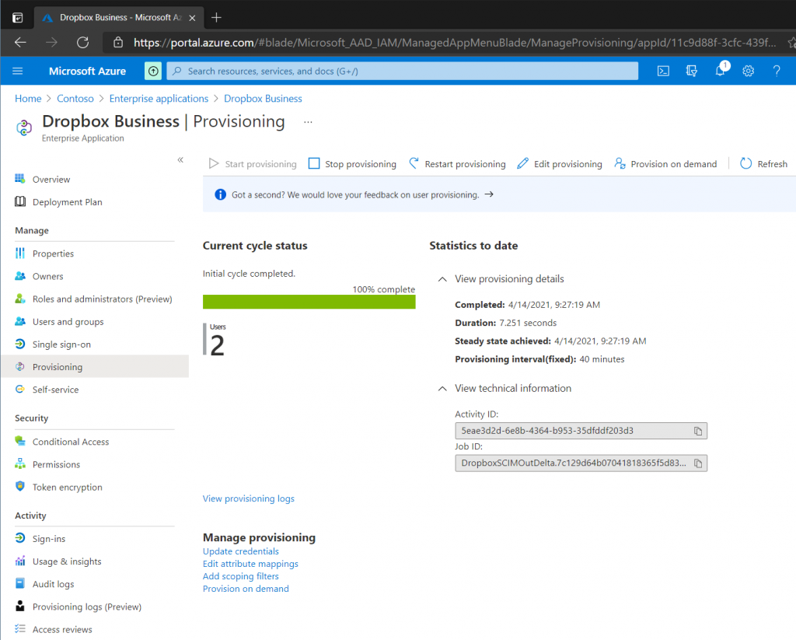The width and height of the screenshot is (796, 640).
Task: Open a new browser tab
Action: click(216, 18)
